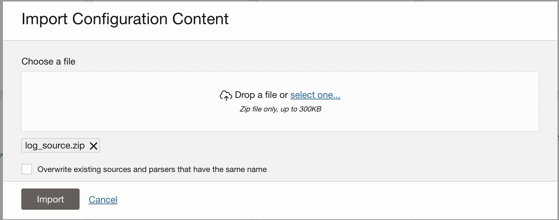The height and width of the screenshot is (220, 559).
Task: Remove log_source.zip using its X icon
Action: point(94,146)
